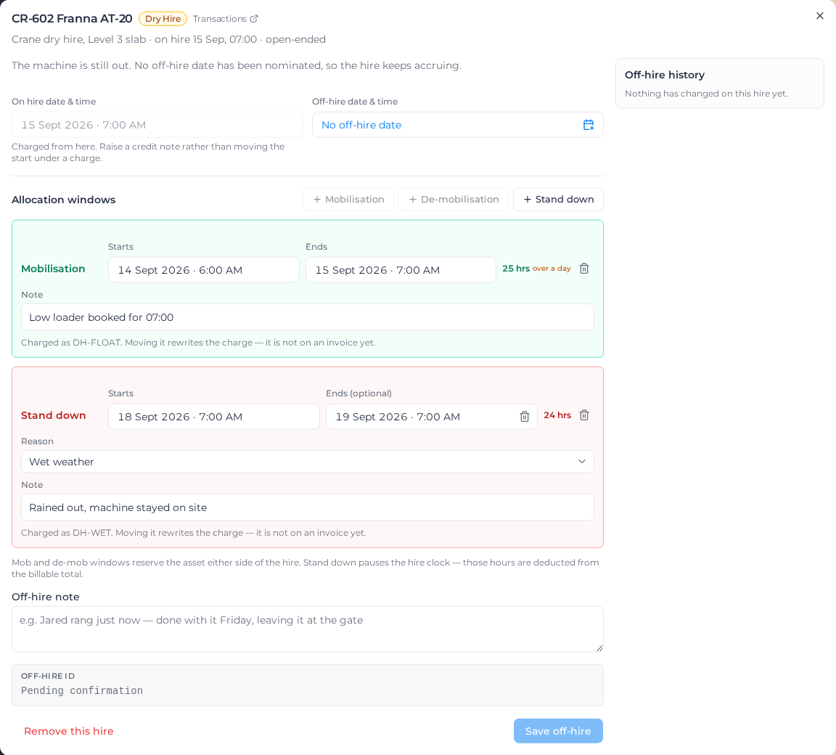
Task: Click the 25 hrs over a day label
Action: 536,268
